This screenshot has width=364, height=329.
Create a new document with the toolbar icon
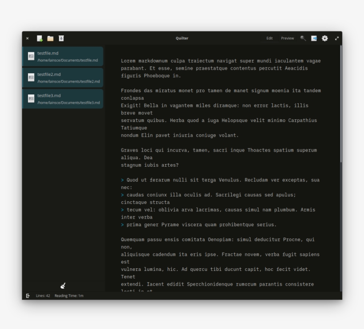[40, 39]
